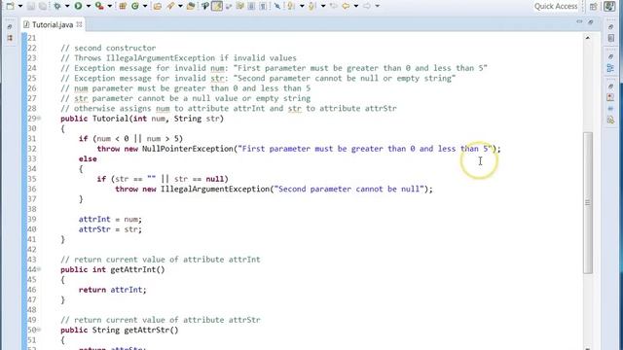Screen dimensions: 623x350
Task: Click 'return attrInt;' on line 46
Action: tap(113, 290)
